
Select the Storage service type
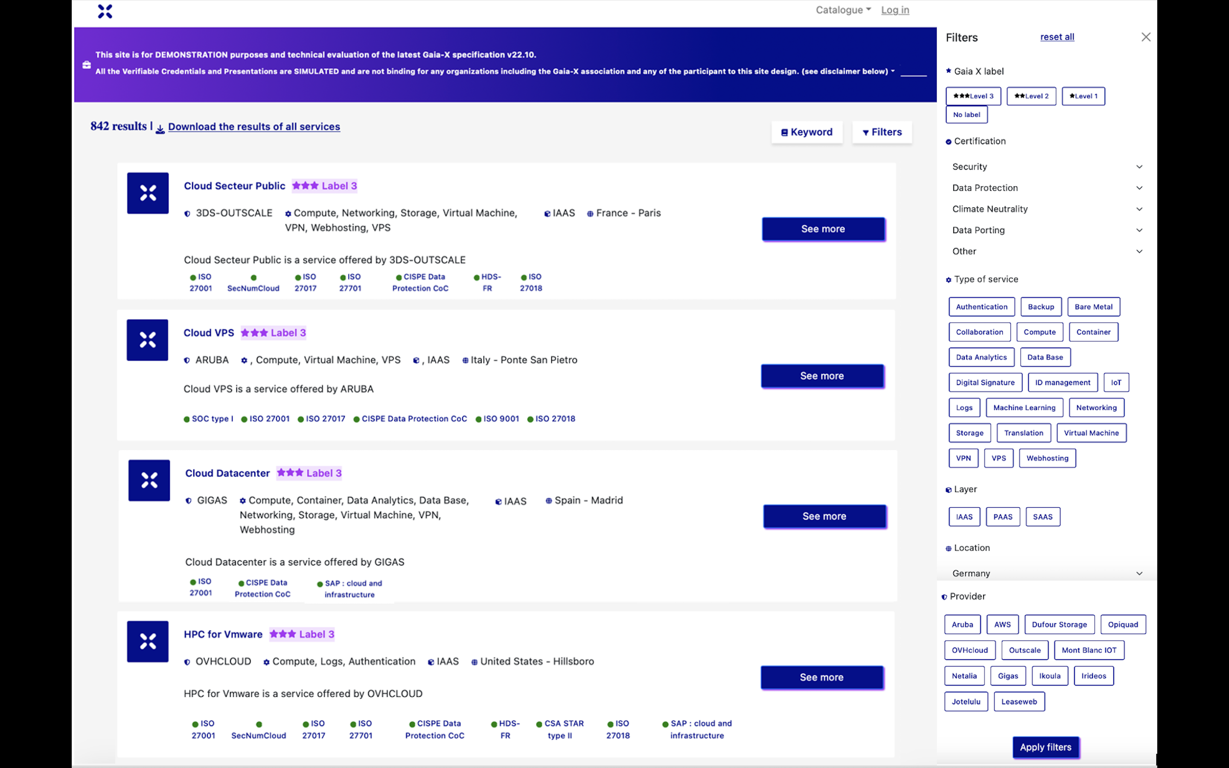point(970,433)
